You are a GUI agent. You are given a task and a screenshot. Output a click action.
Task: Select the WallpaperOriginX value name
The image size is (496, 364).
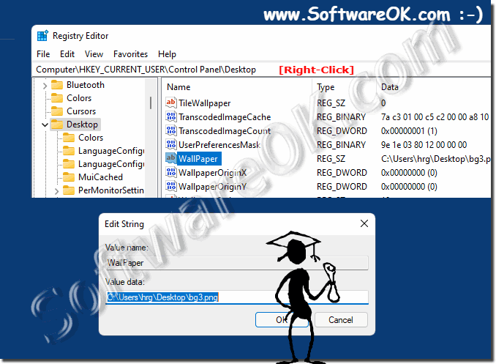click(x=212, y=173)
